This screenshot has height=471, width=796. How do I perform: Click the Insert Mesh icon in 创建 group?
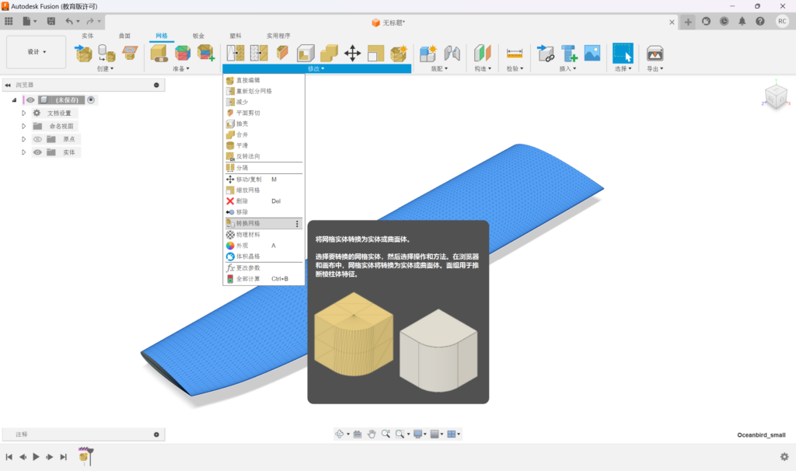click(84, 53)
